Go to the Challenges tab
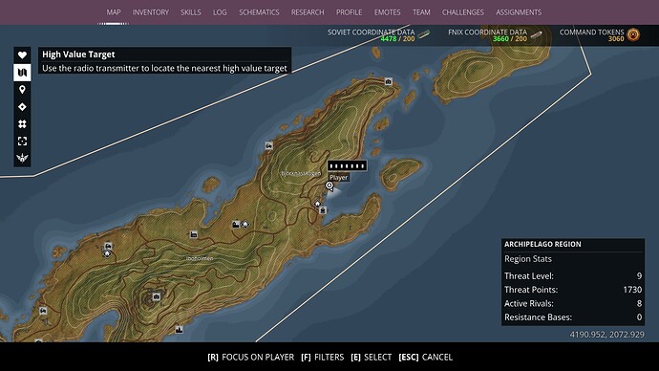This screenshot has width=659, height=371. coord(462,12)
